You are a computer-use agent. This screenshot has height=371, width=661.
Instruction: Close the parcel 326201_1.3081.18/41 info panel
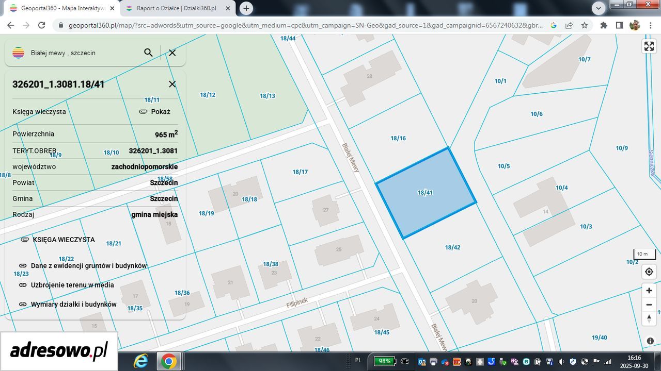pos(172,84)
